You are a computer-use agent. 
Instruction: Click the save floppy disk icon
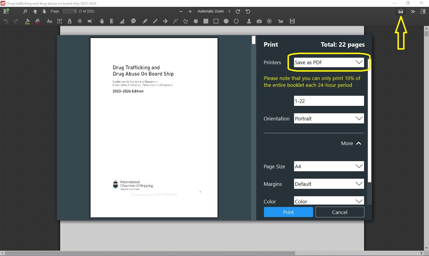click(x=292, y=21)
